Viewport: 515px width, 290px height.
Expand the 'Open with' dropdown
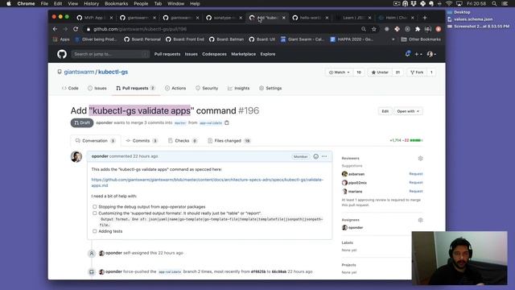(x=408, y=111)
